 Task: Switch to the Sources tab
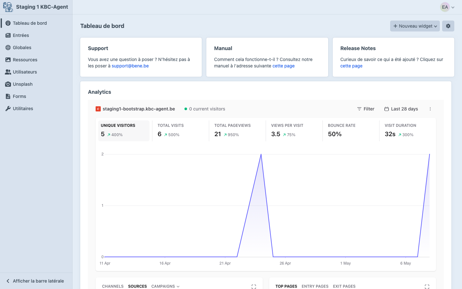pyautogui.click(x=137, y=286)
